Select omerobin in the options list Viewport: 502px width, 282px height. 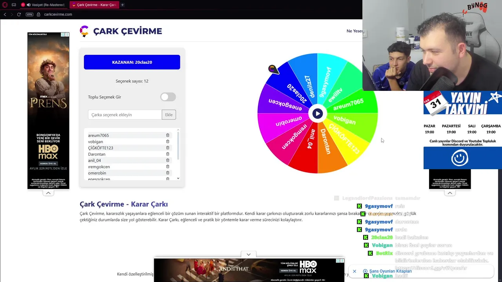click(97, 173)
